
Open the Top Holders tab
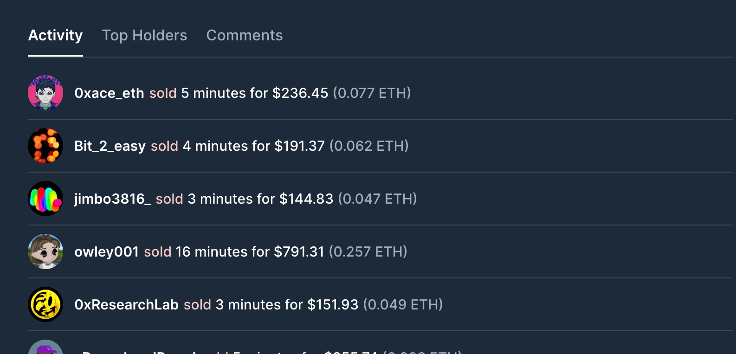pyautogui.click(x=144, y=35)
